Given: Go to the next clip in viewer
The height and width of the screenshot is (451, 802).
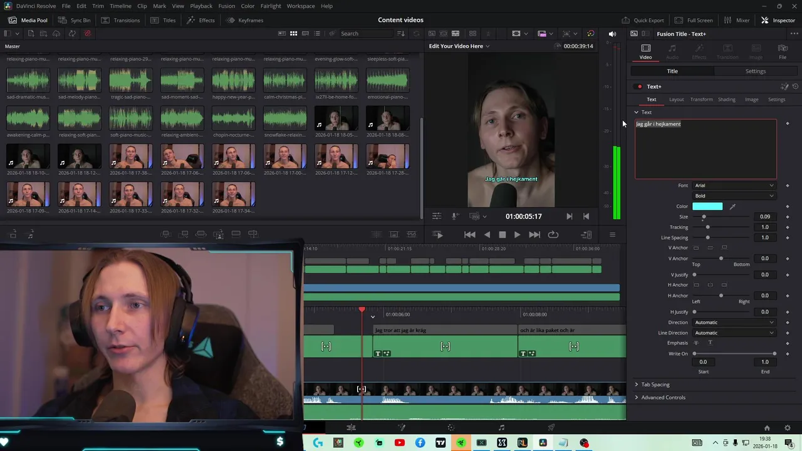Looking at the screenshot, I should [x=569, y=216].
